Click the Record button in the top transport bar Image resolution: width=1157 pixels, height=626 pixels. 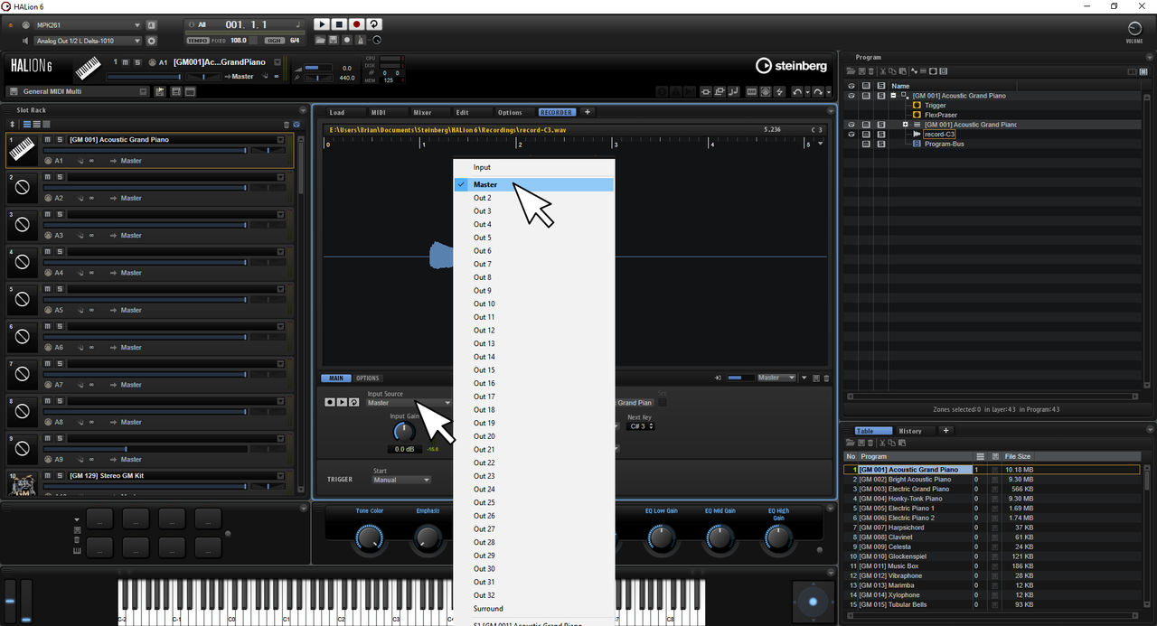coord(356,25)
